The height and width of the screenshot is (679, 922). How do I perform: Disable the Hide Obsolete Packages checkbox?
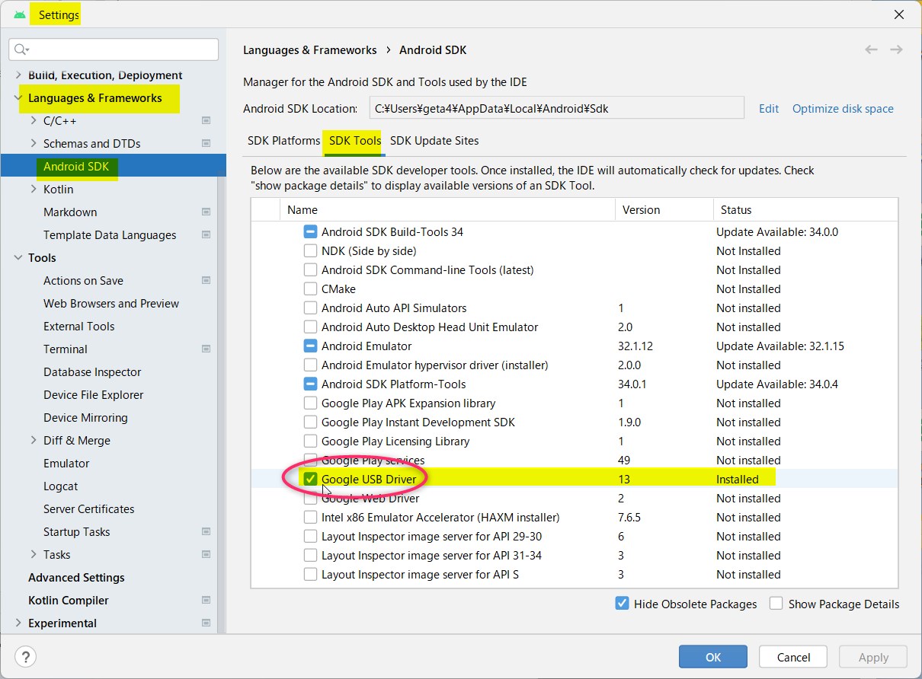622,603
